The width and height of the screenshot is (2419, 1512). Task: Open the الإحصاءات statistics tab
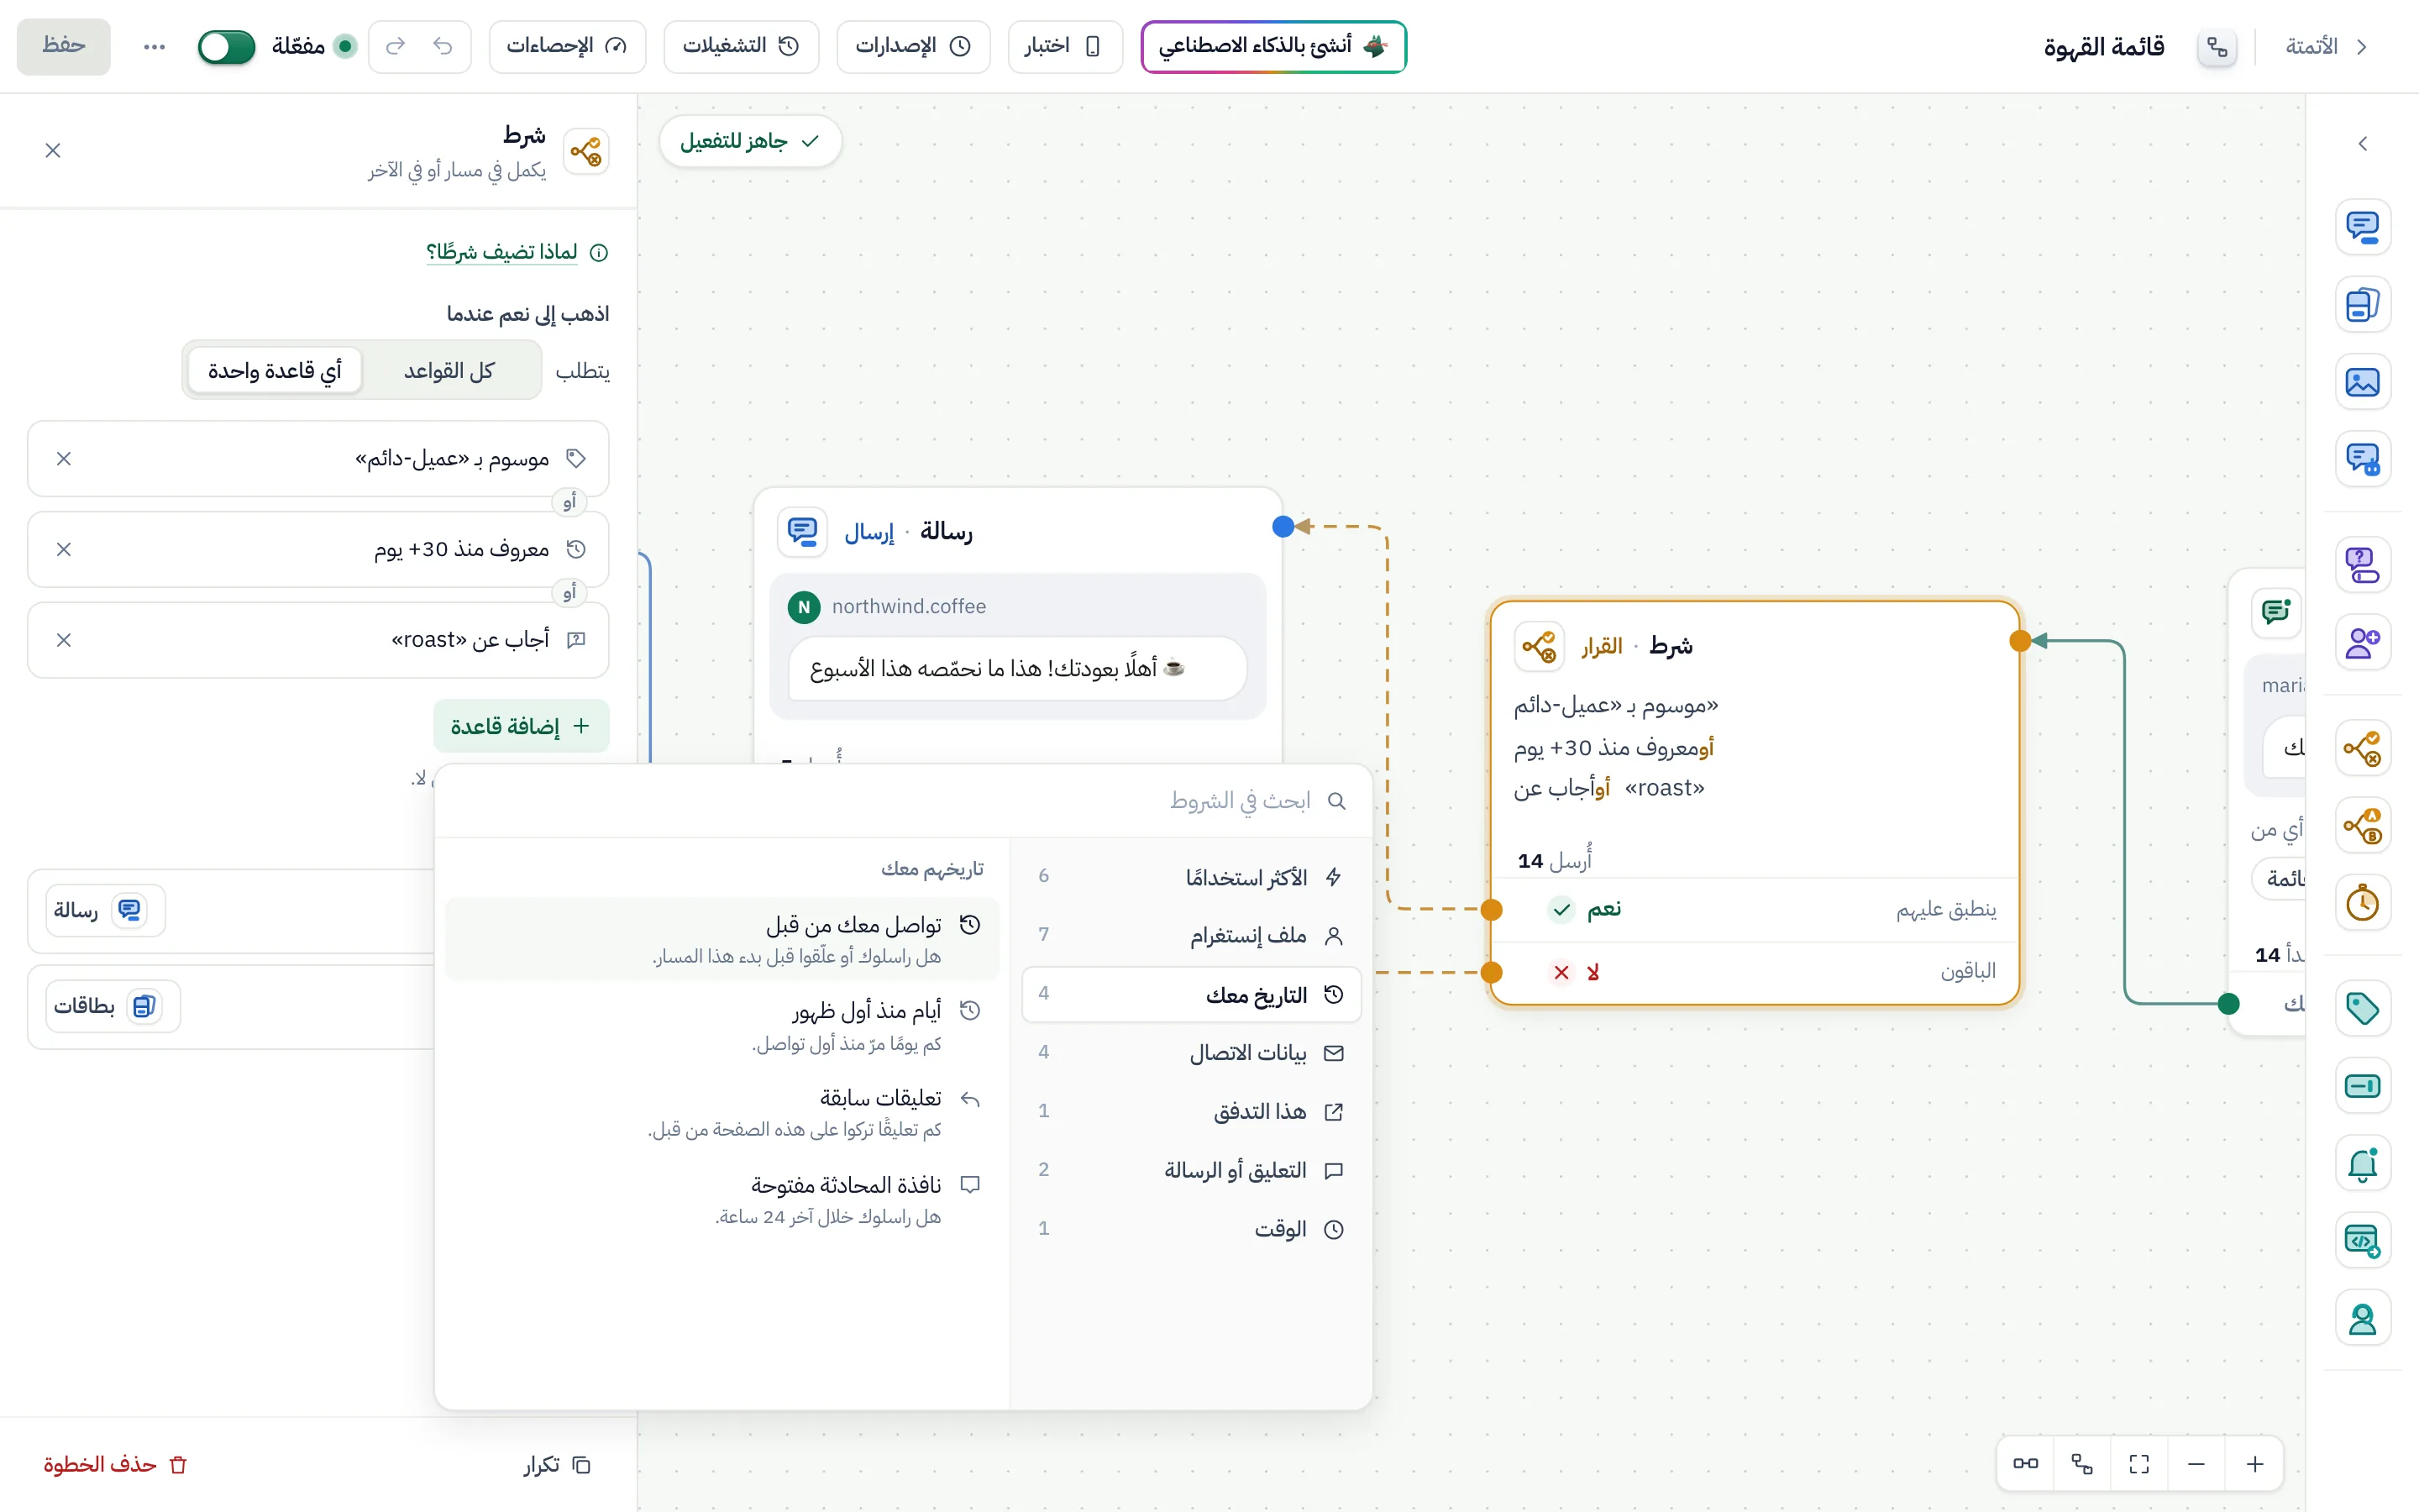[x=567, y=46]
